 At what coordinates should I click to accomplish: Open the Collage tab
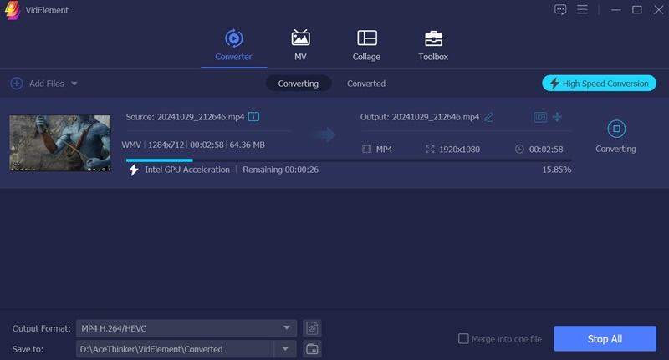coord(366,45)
